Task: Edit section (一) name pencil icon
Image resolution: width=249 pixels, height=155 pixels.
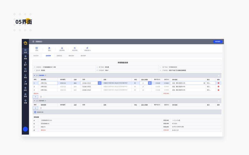Action: (46, 75)
